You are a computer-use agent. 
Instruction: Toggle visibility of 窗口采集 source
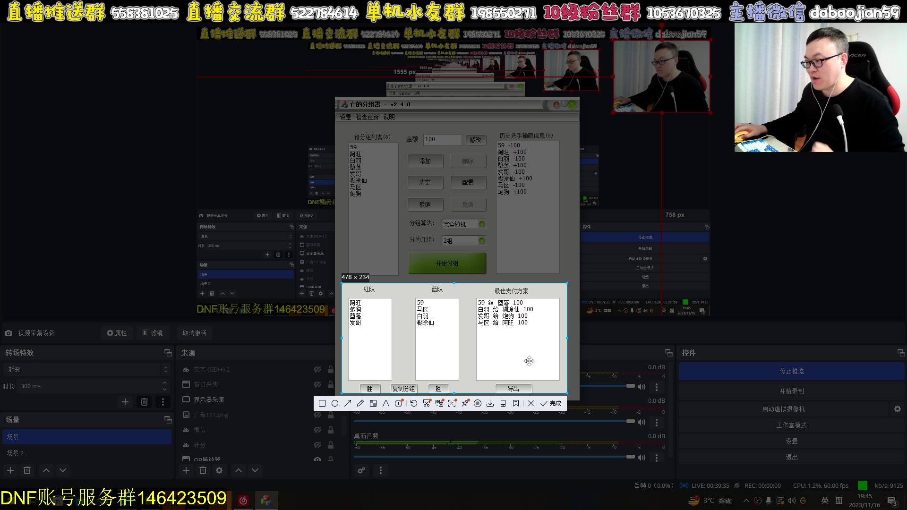[317, 384]
